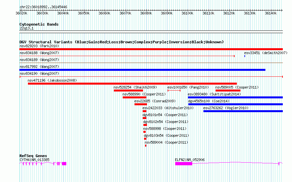Viewport: 292px width, 182px height.
Task: Open the nsv588990 (Cooper2011) label
Action: coord(144,94)
